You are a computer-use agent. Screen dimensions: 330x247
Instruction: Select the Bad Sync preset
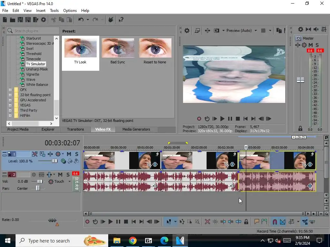coord(118,51)
